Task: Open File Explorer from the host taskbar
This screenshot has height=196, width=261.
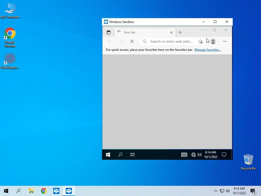Action: [31, 191]
